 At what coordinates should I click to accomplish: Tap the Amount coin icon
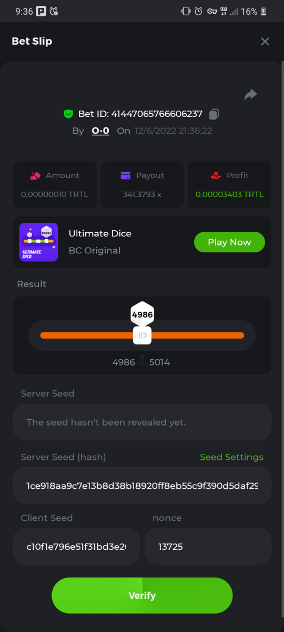coord(35,175)
